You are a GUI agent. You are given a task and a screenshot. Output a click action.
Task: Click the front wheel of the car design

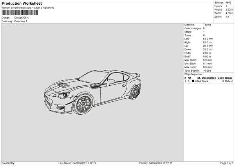[83, 105]
